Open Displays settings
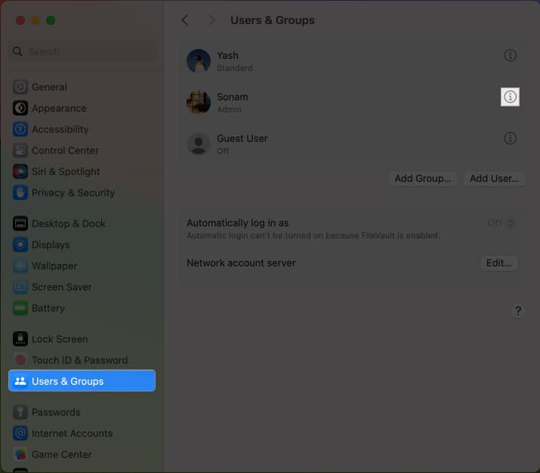This screenshot has height=473, width=540. click(x=82, y=244)
